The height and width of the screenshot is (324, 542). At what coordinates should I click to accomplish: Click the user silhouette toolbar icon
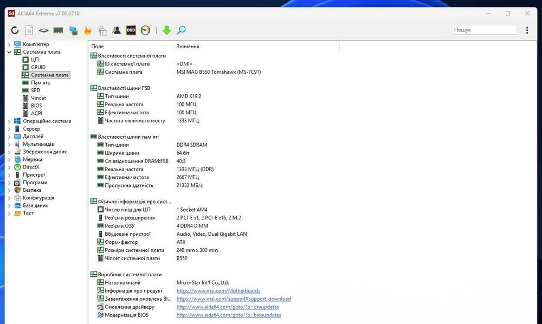pyautogui.click(x=117, y=30)
